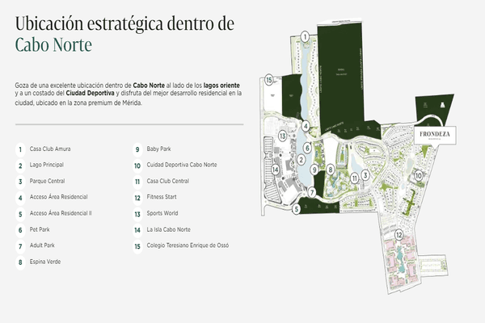
Task: Select marker 11 on the map
Action: click(353, 178)
